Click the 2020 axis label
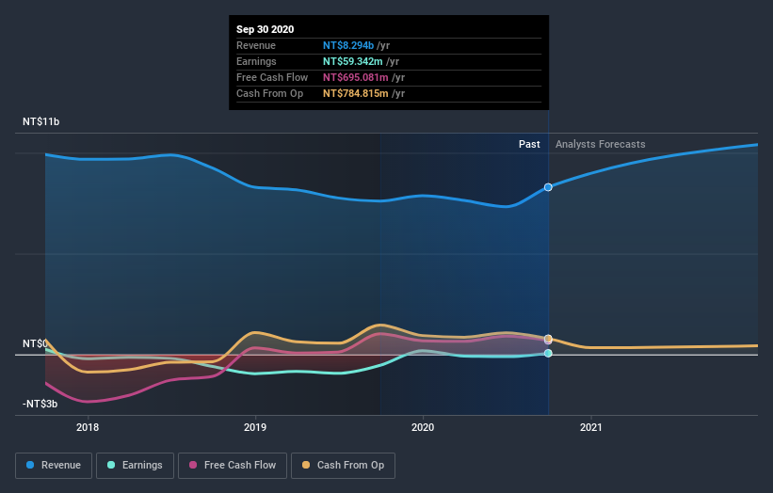Viewport: 773px width, 493px height. point(423,427)
